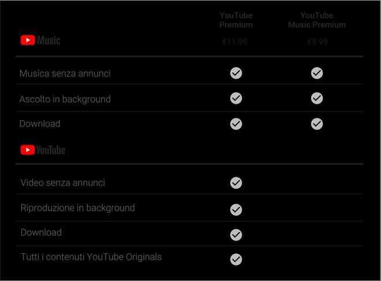Click the Musica senza annunci label

coord(65,74)
